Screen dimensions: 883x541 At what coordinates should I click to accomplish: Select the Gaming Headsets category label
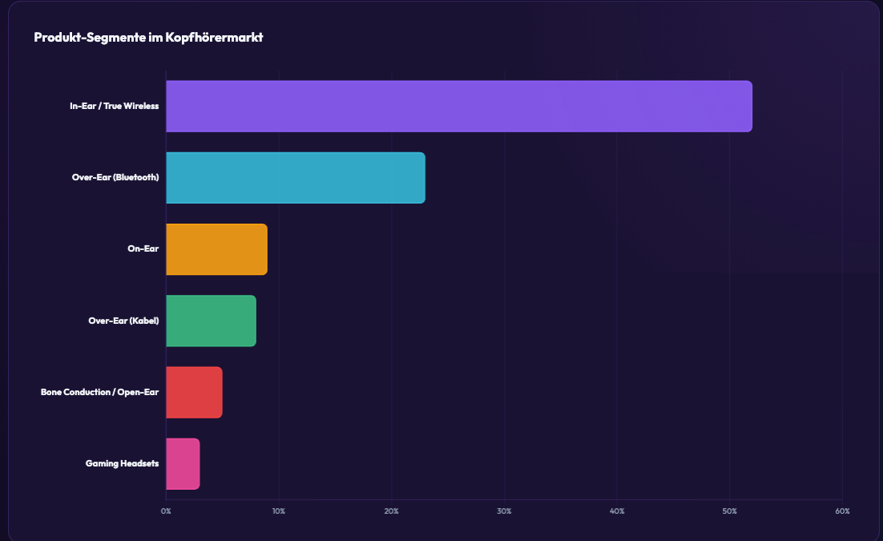(x=122, y=464)
